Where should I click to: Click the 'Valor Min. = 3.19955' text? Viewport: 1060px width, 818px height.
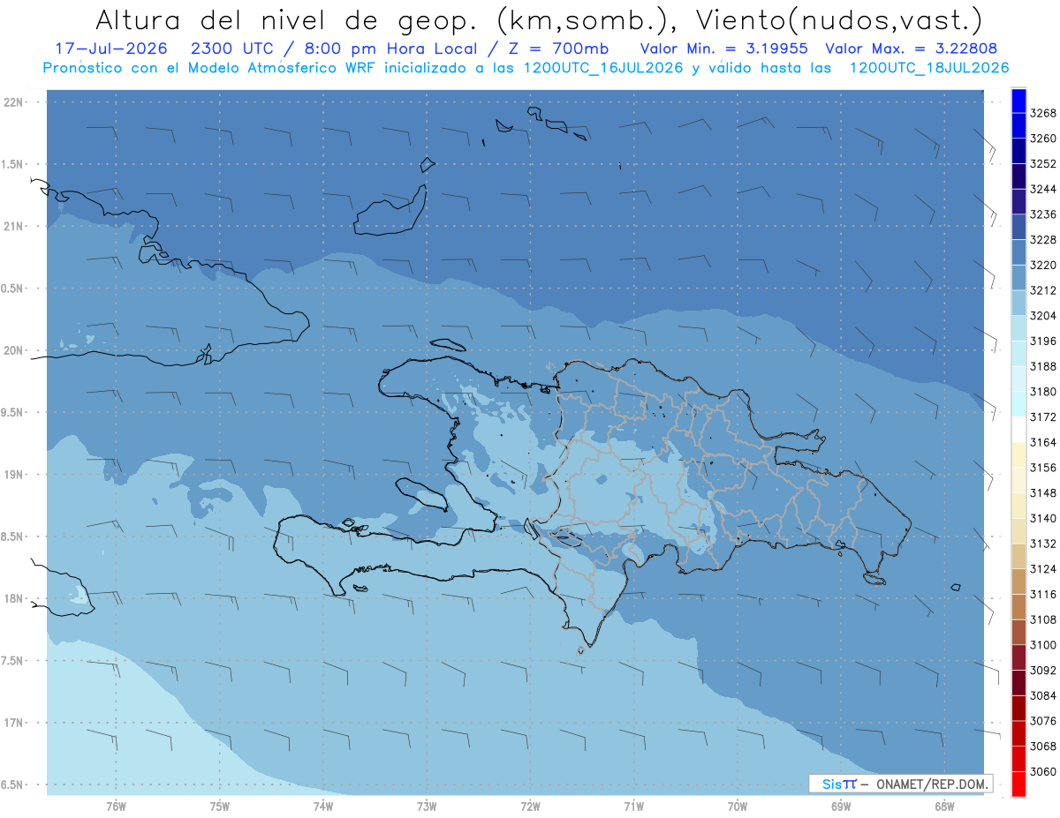click(723, 49)
